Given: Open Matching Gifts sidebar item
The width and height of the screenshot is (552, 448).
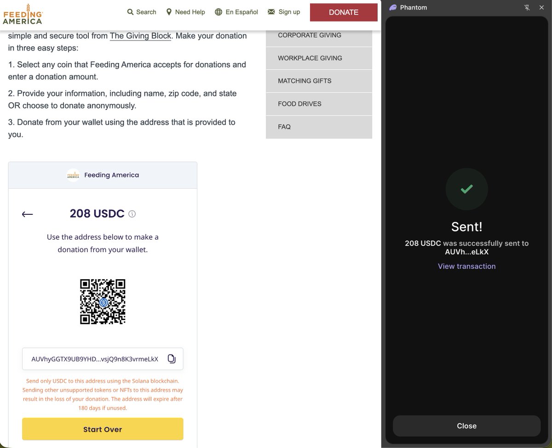Looking at the screenshot, I should click(319, 81).
